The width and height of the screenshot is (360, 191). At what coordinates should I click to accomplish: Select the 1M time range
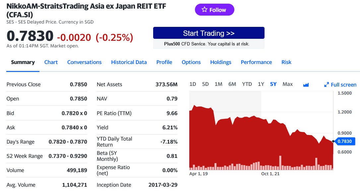[x=218, y=84]
